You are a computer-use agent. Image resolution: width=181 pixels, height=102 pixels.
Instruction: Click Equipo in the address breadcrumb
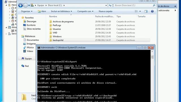[41, 5]
